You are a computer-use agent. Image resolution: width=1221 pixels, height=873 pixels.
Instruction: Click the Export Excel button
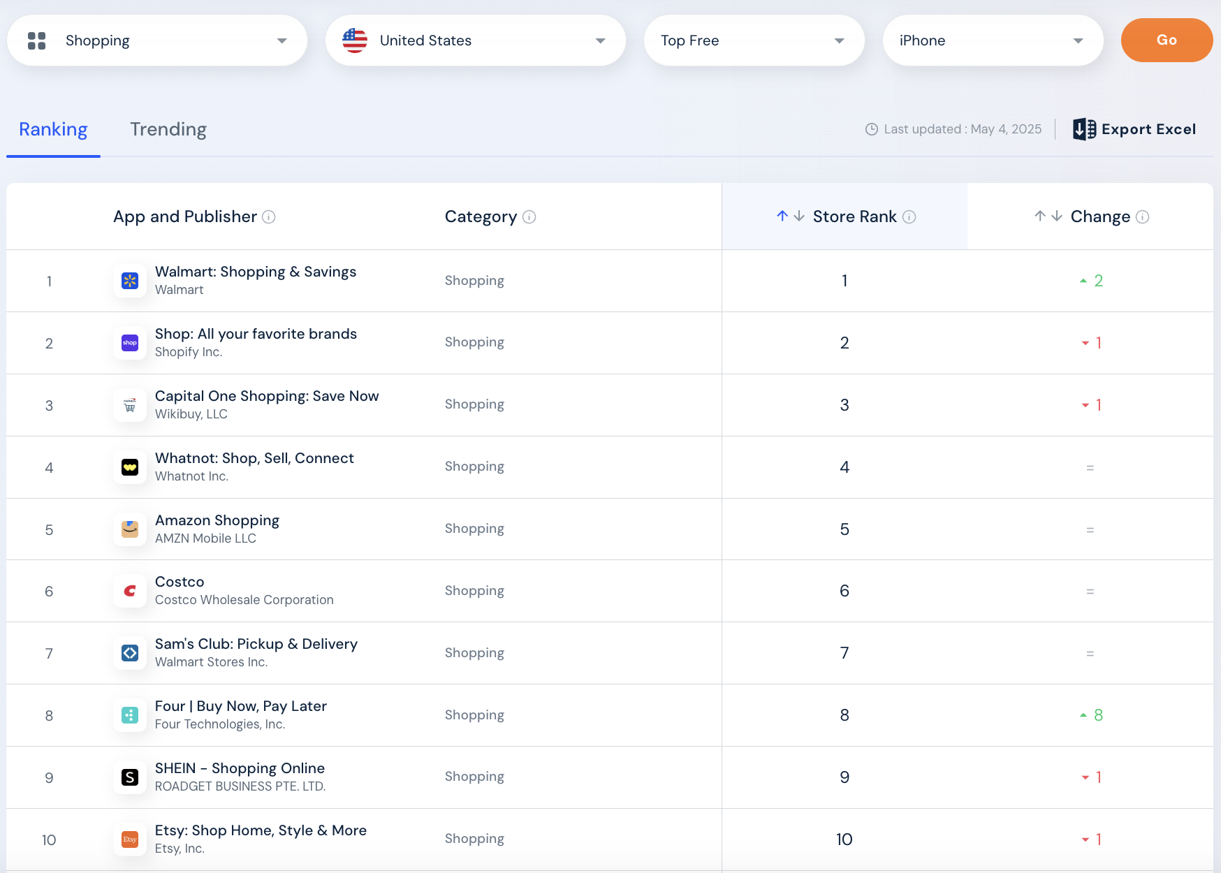click(x=1134, y=129)
